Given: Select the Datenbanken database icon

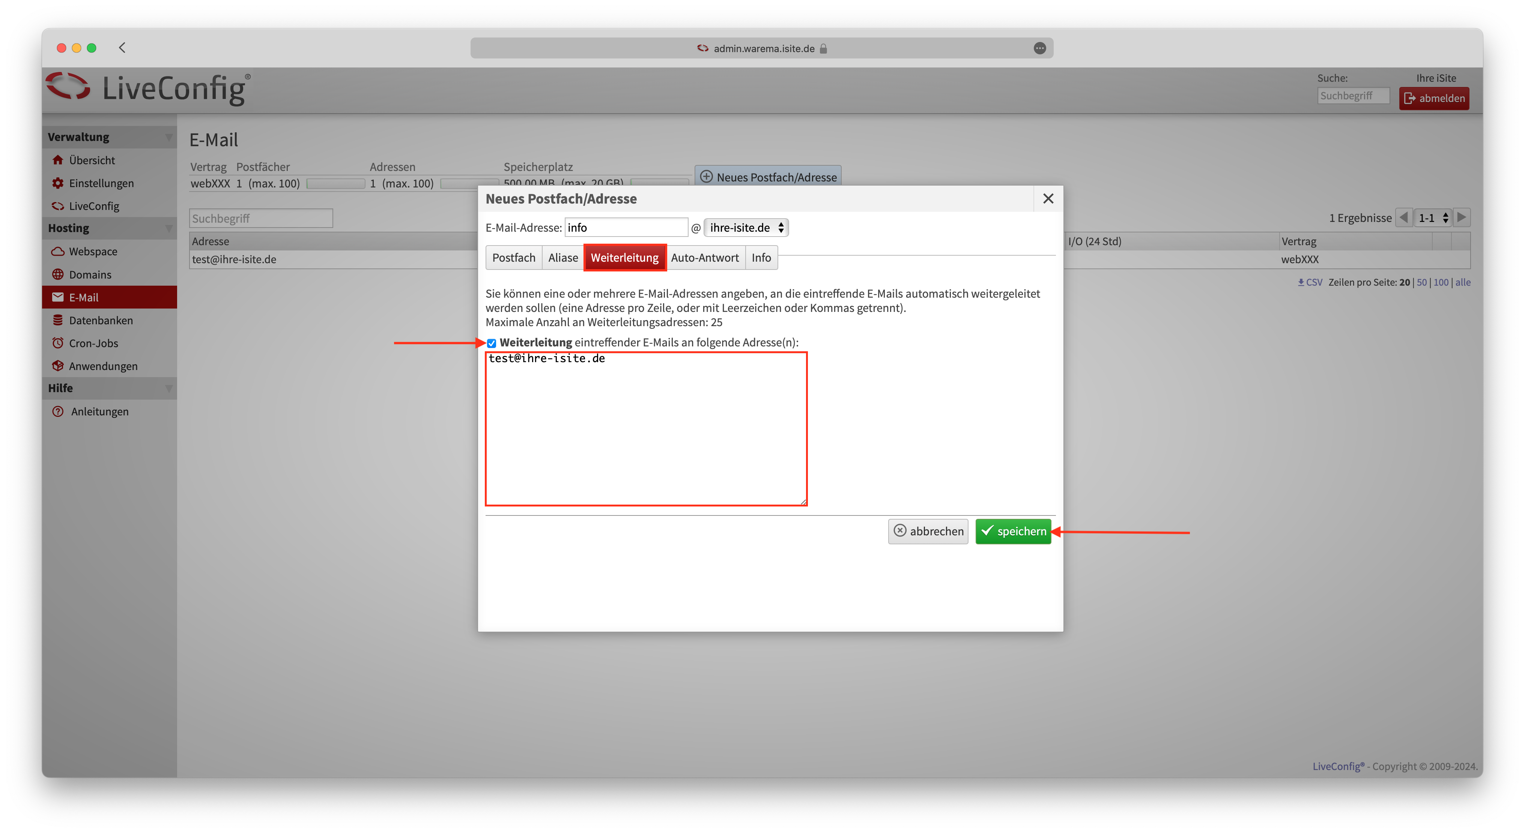Looking at the screenshot, I should click(57, 320).
